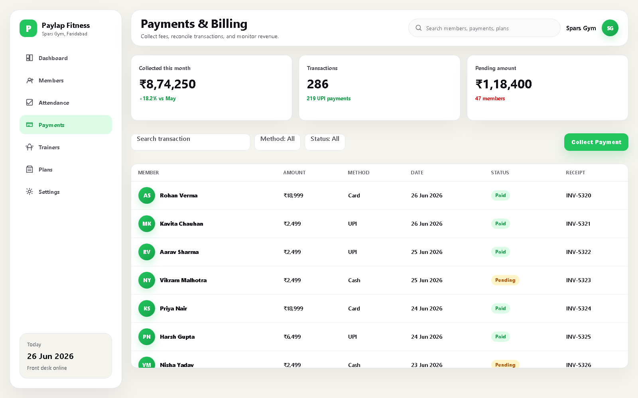Focus the Search members, payments, plans field
The width and height of the screenshot is (638, 398).
click(x=484, y=28)
